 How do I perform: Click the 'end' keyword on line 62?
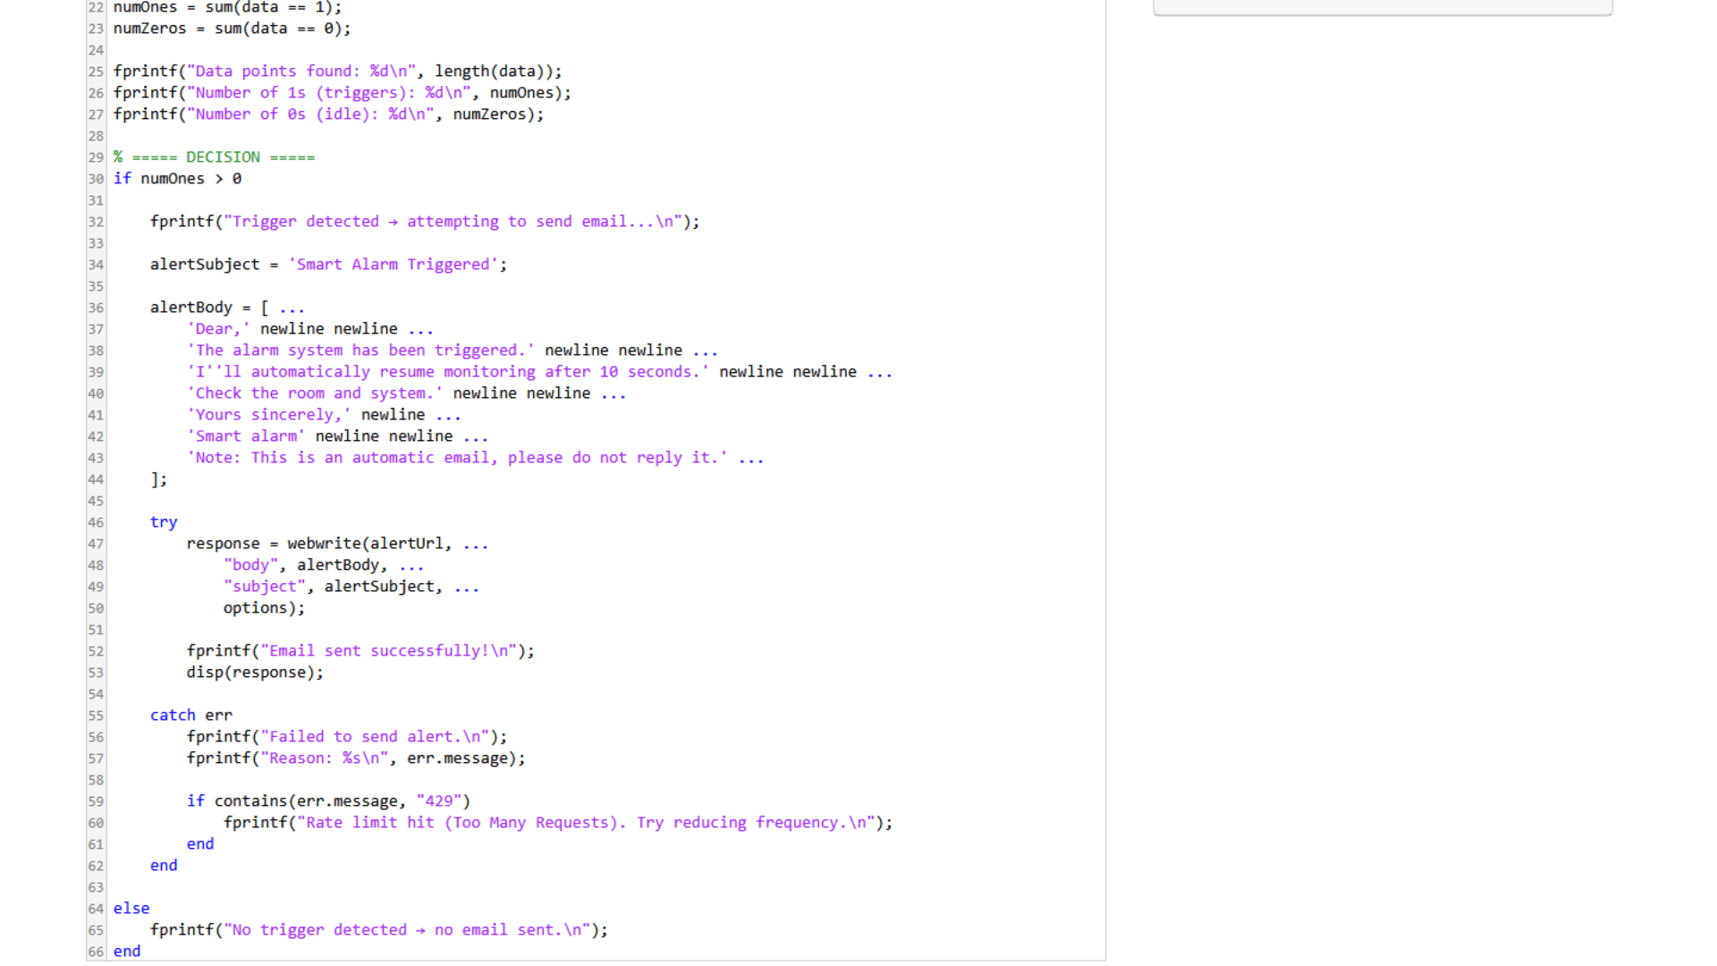tap(164, 866)
